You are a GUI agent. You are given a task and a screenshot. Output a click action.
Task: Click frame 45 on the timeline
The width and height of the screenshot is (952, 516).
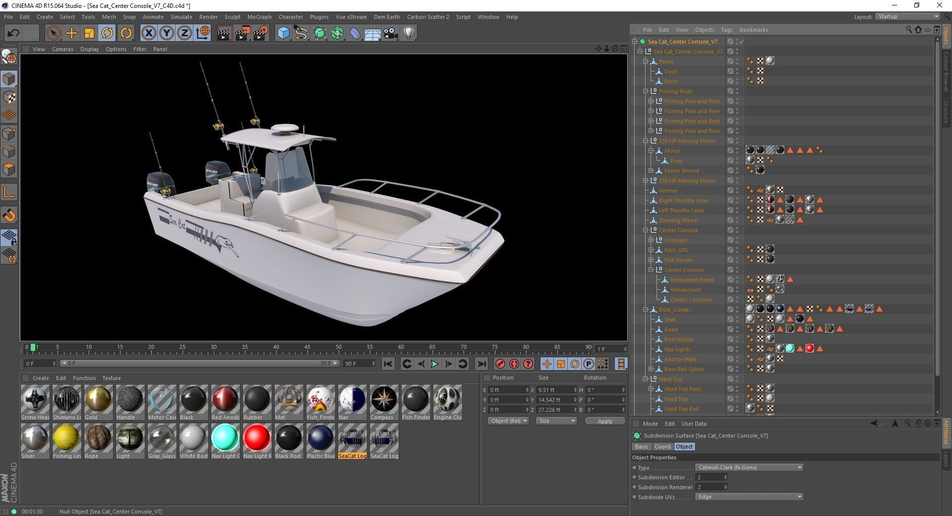[x=307, y=348]
